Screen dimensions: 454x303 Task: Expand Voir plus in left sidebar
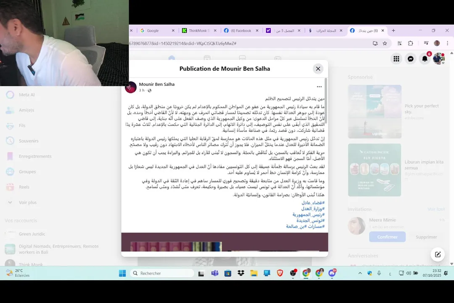point(27,202)
